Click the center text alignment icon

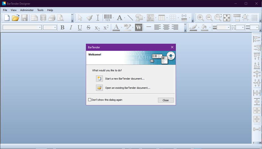(x=166, y=27)
